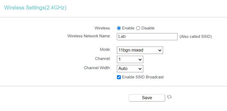The height and width of the screenshot is (111, 227).
Task: Click the chevron arrow of Mode select
Action: coord(160,50)
